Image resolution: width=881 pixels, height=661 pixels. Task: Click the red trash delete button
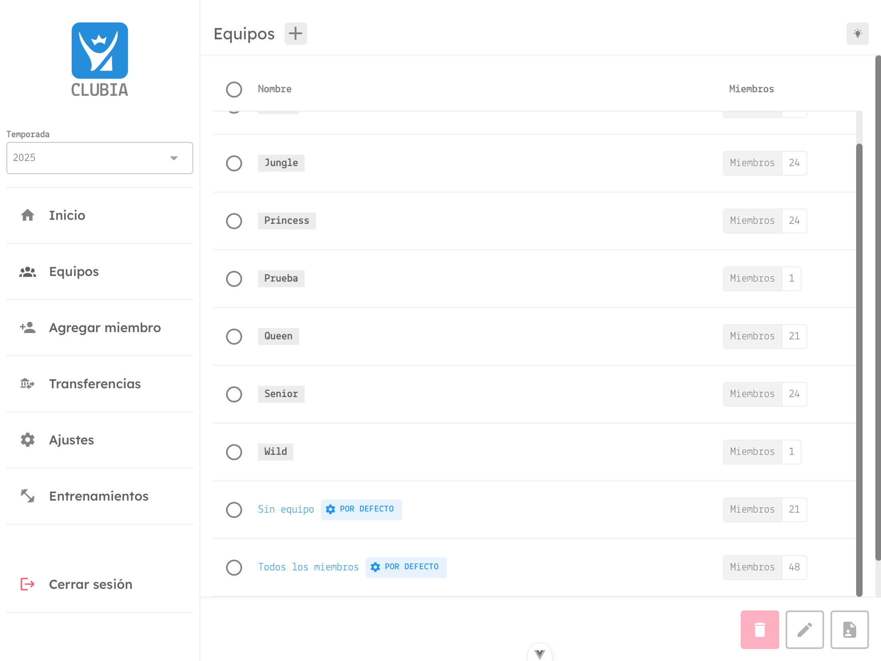759,629
